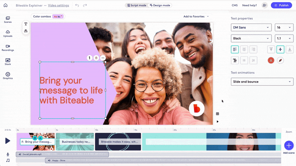
Task: Open the CMS menu
Action: [x=235, y=5]
